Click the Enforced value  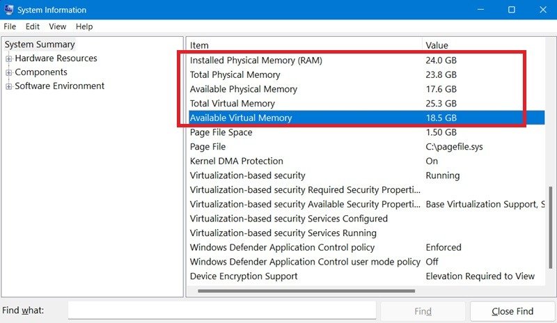click(x=444, y=247)
